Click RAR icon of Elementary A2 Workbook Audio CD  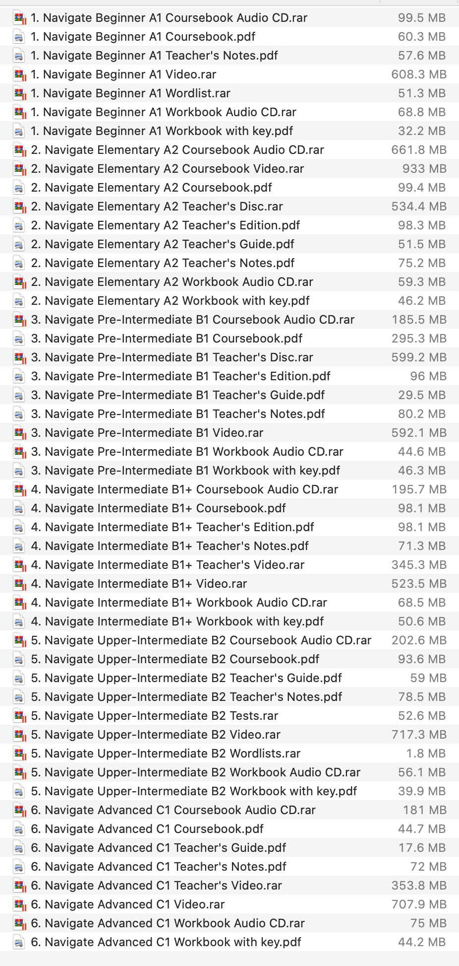click(x=19, y=282)
